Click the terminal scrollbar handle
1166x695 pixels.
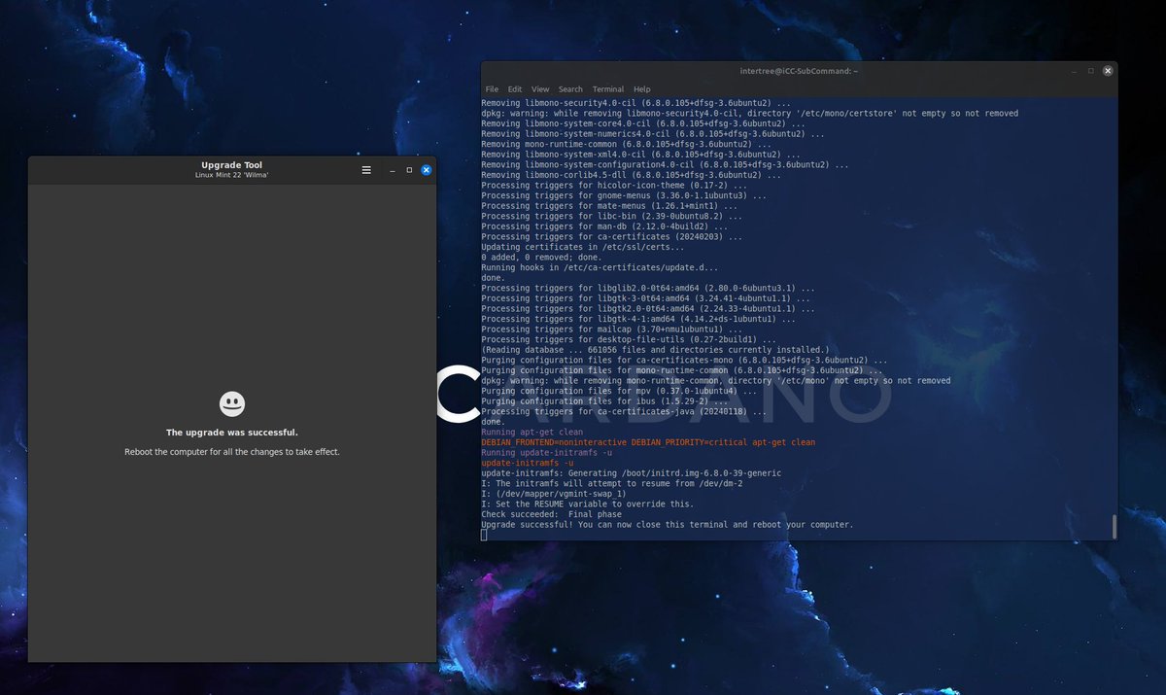1114,526
